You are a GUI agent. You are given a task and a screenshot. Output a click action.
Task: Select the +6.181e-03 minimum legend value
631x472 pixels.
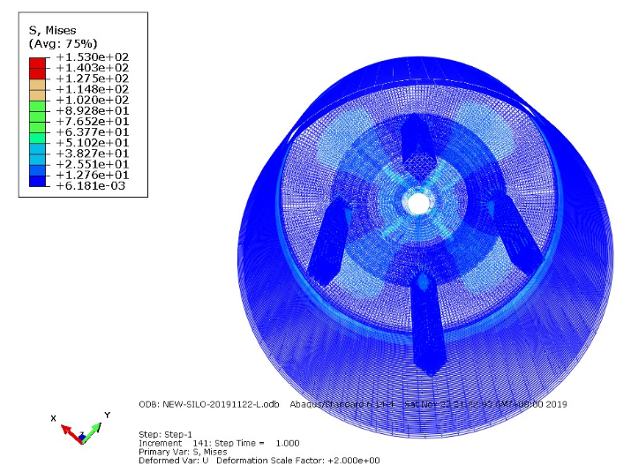pos(91,186)
